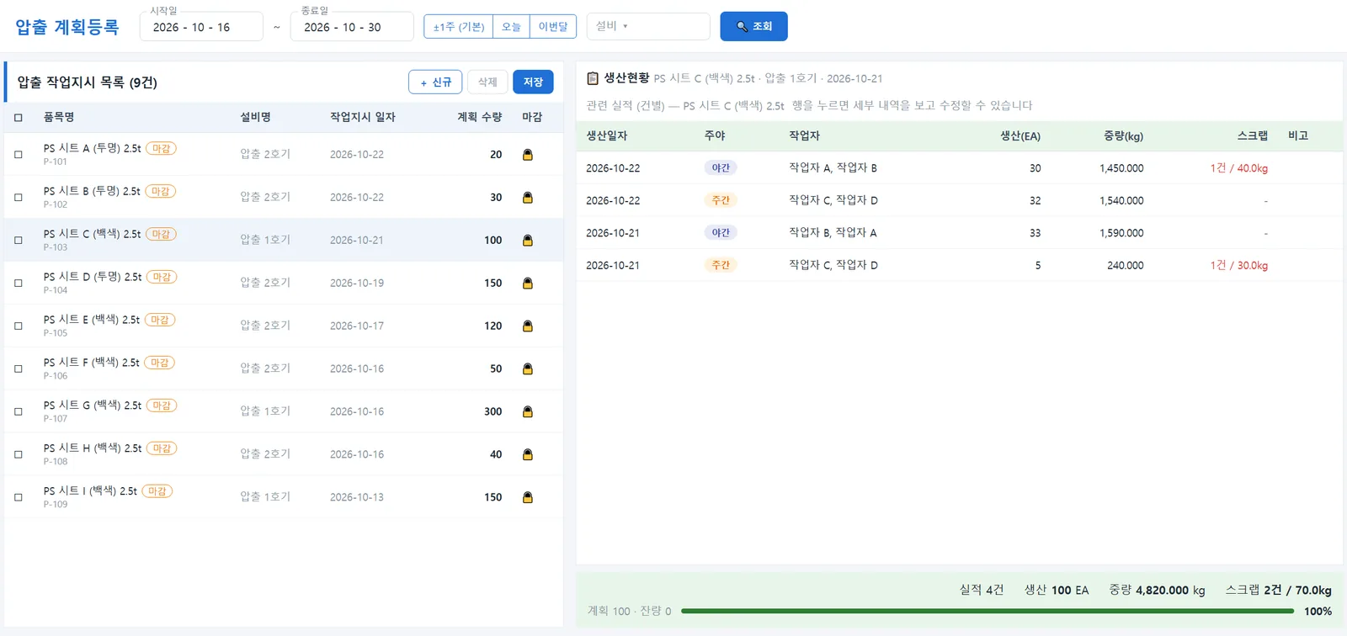The height and width of the screenshot is (636, 1347).
Task: Click the scrap value 1건 / 30.0kg
Action: tap(1238, 265)
